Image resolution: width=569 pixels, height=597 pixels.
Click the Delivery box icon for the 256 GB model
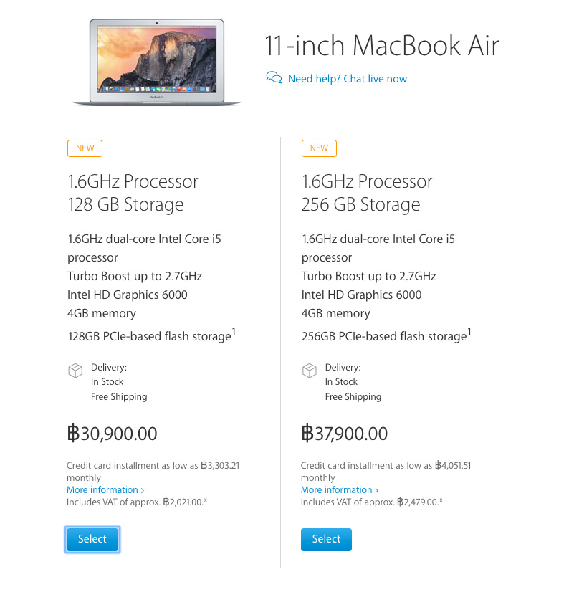tap(310, 371)
